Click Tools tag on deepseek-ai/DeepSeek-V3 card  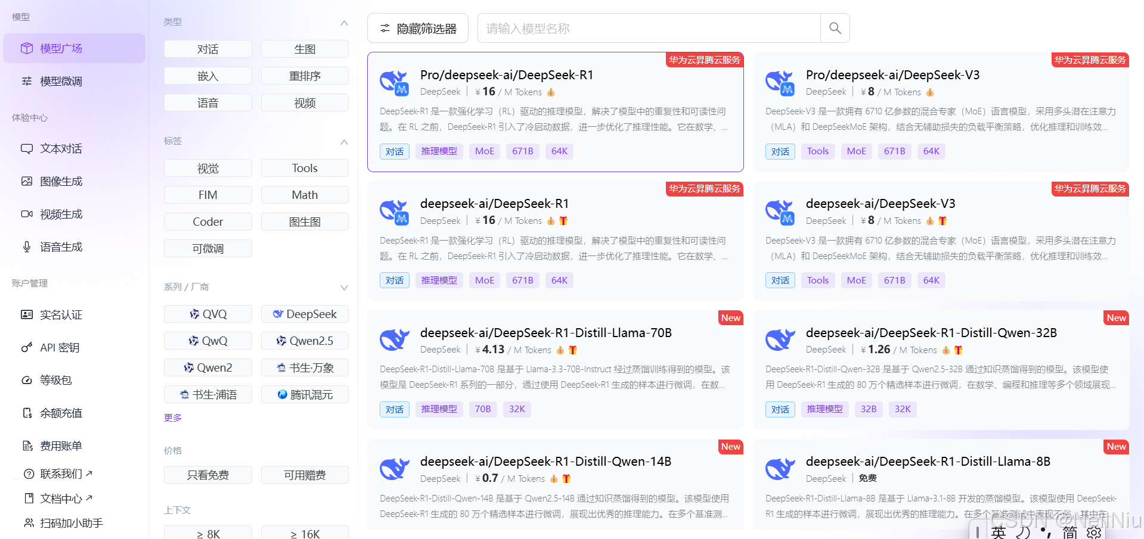point(817,281)
